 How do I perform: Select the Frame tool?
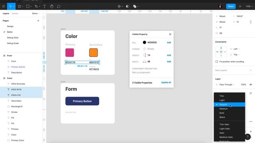click(x=20, y=6)
